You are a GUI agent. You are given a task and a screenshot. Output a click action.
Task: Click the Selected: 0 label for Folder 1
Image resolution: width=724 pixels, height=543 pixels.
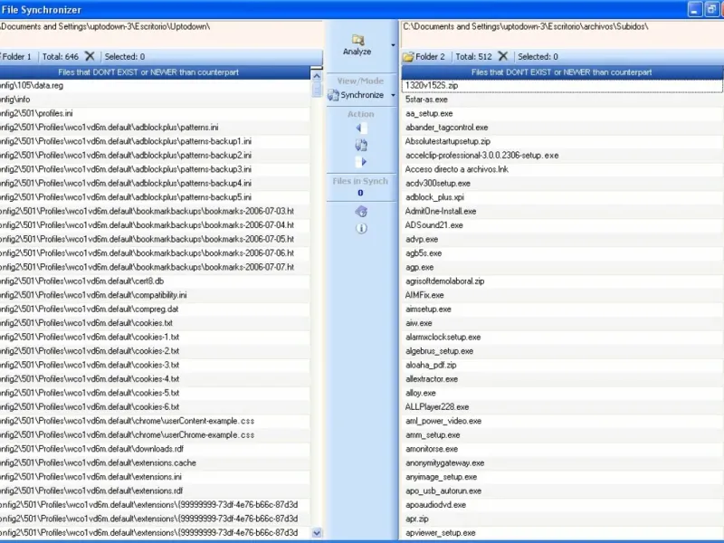coord(125,57)
